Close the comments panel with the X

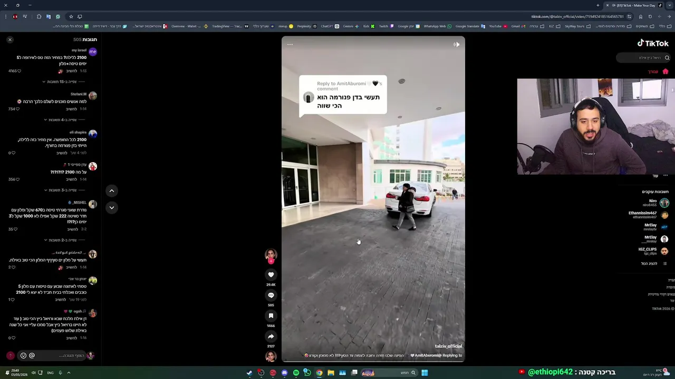coord(9,39)
